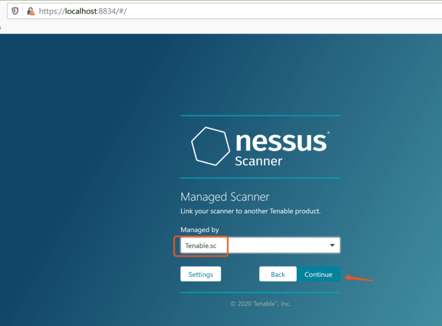This screenshot has height=326, width=442.
Task: Click Continue to link the scanner
Action: click(318, 274)
